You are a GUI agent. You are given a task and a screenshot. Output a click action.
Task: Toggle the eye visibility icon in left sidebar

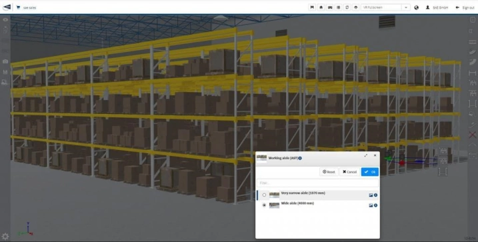point(5,20)
